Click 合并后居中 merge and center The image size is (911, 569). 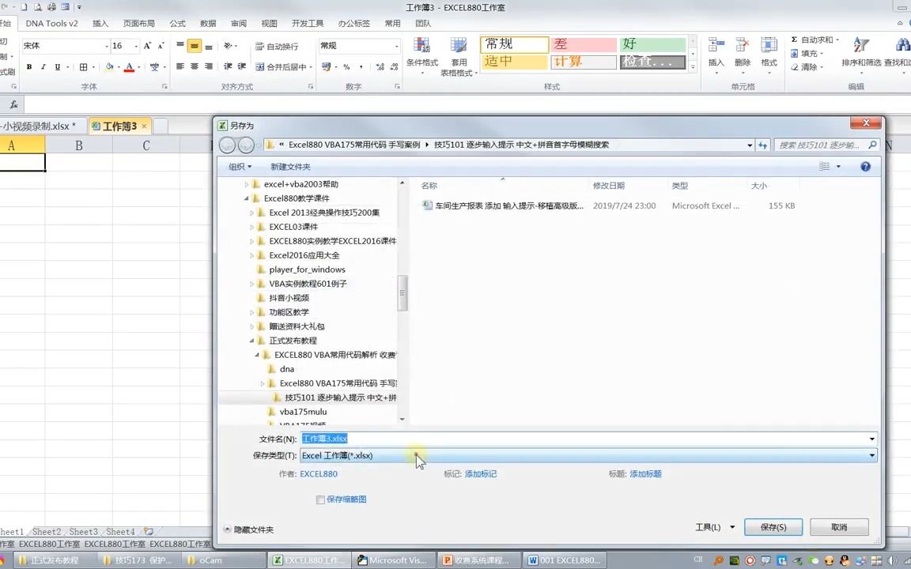pos(284,66)
